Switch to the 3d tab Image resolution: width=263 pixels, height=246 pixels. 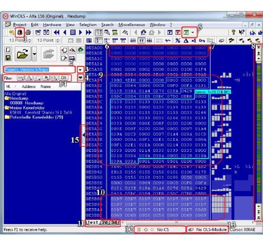click(x=114, y=222)
